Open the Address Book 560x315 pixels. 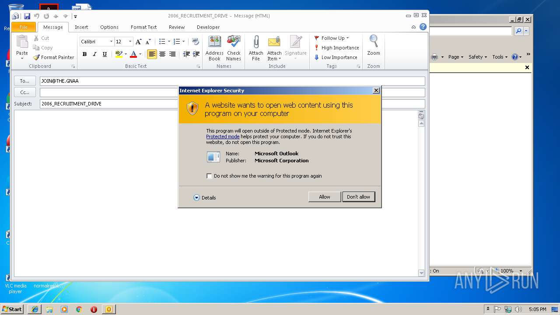click(x=214, y=48)
